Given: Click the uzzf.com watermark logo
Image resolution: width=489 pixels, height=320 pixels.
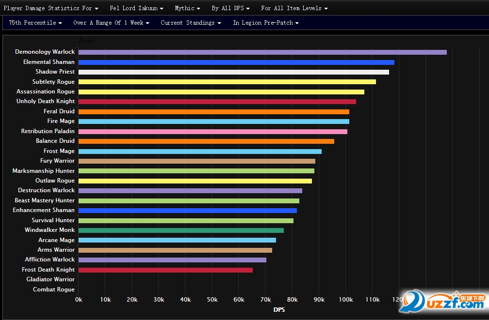Looking at the screenshot, I should coord(443,301).
